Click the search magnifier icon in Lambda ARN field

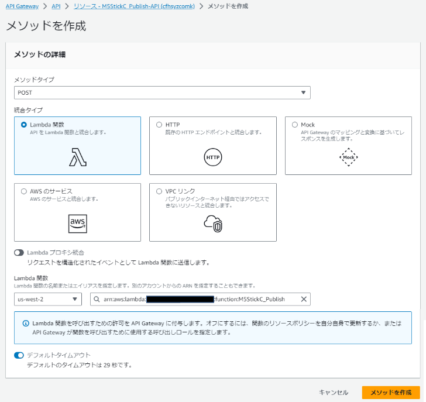(x=97, y=299)
